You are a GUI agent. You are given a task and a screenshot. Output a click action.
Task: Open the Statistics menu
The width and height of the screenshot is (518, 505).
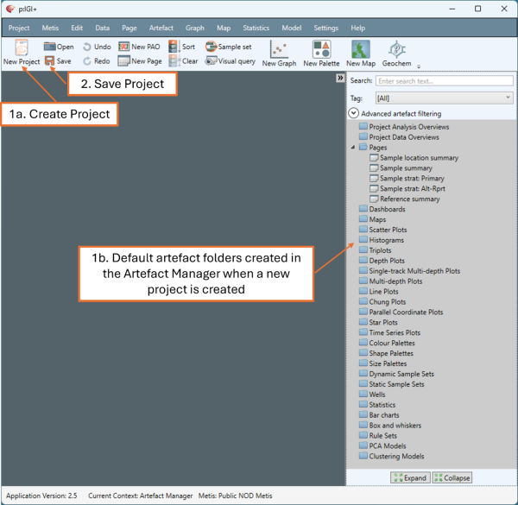coord(256,28)
